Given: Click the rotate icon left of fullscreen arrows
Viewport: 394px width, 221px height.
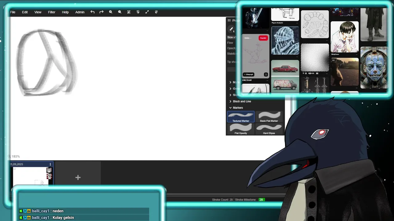Looking at the screenshot, I should point(138,12).
